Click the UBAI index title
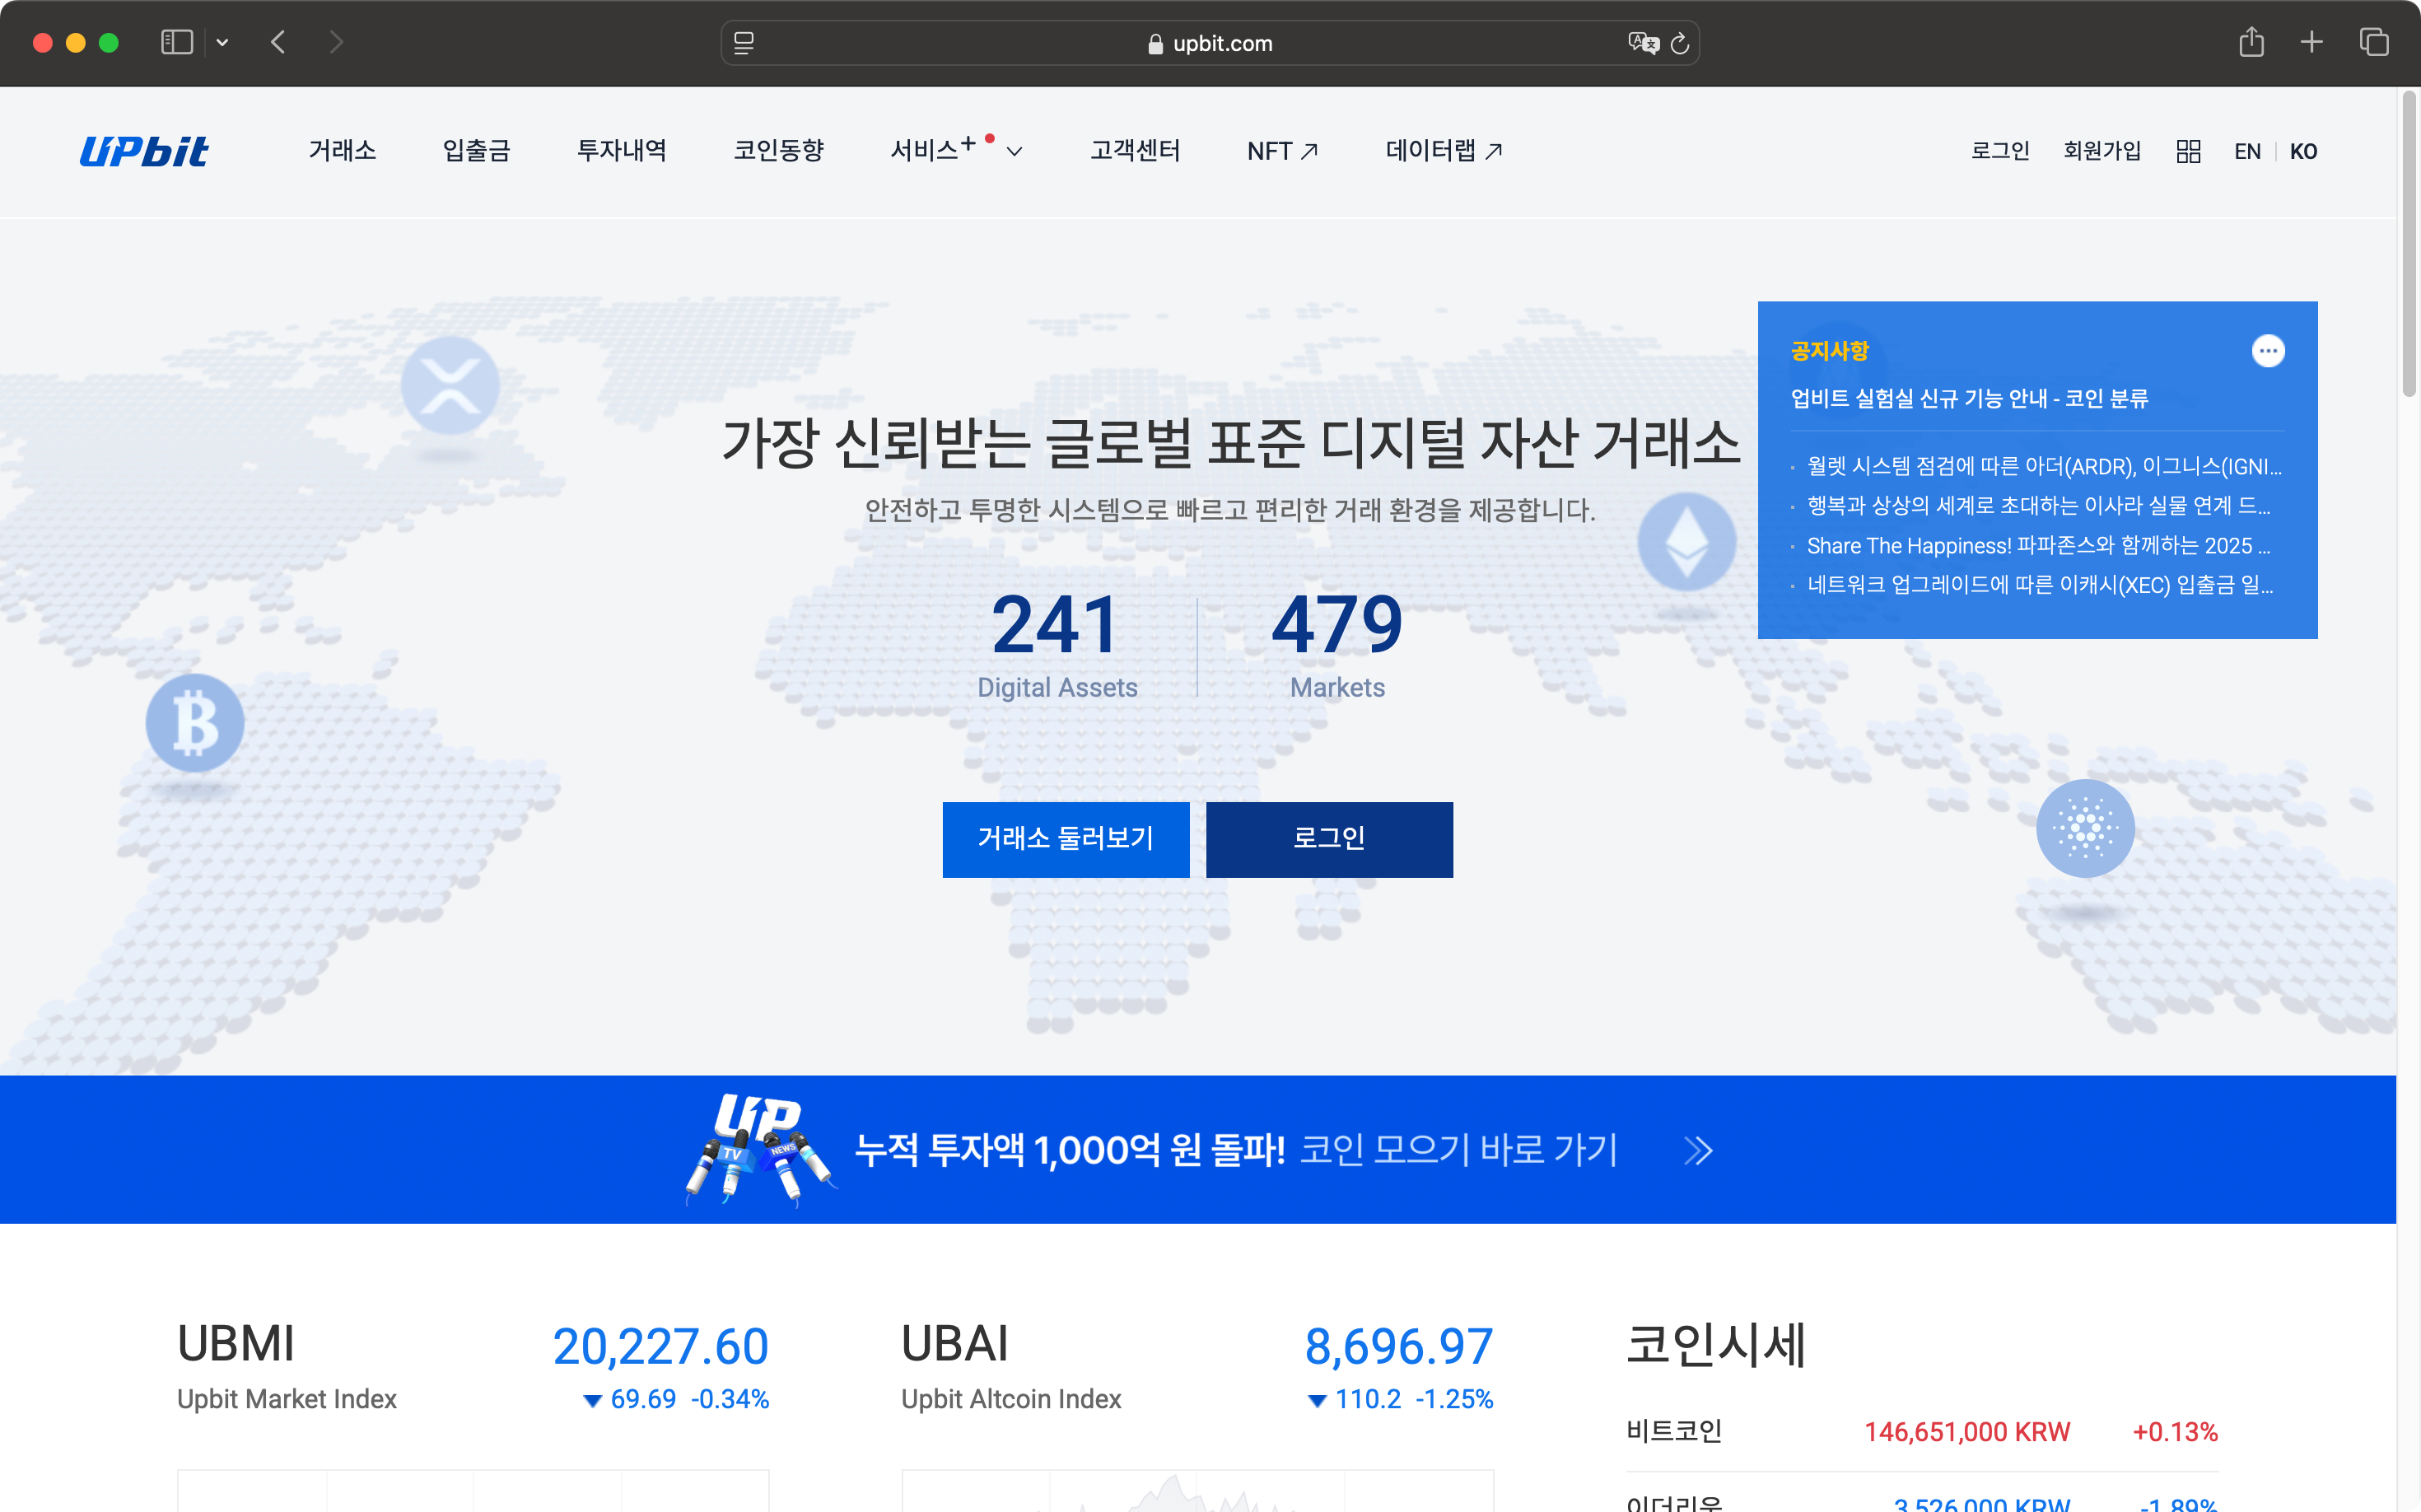The height and width of the screenshot is (1512, 2421). point(955,1344)
